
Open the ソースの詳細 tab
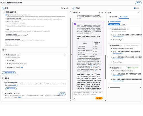click(113, 17)
